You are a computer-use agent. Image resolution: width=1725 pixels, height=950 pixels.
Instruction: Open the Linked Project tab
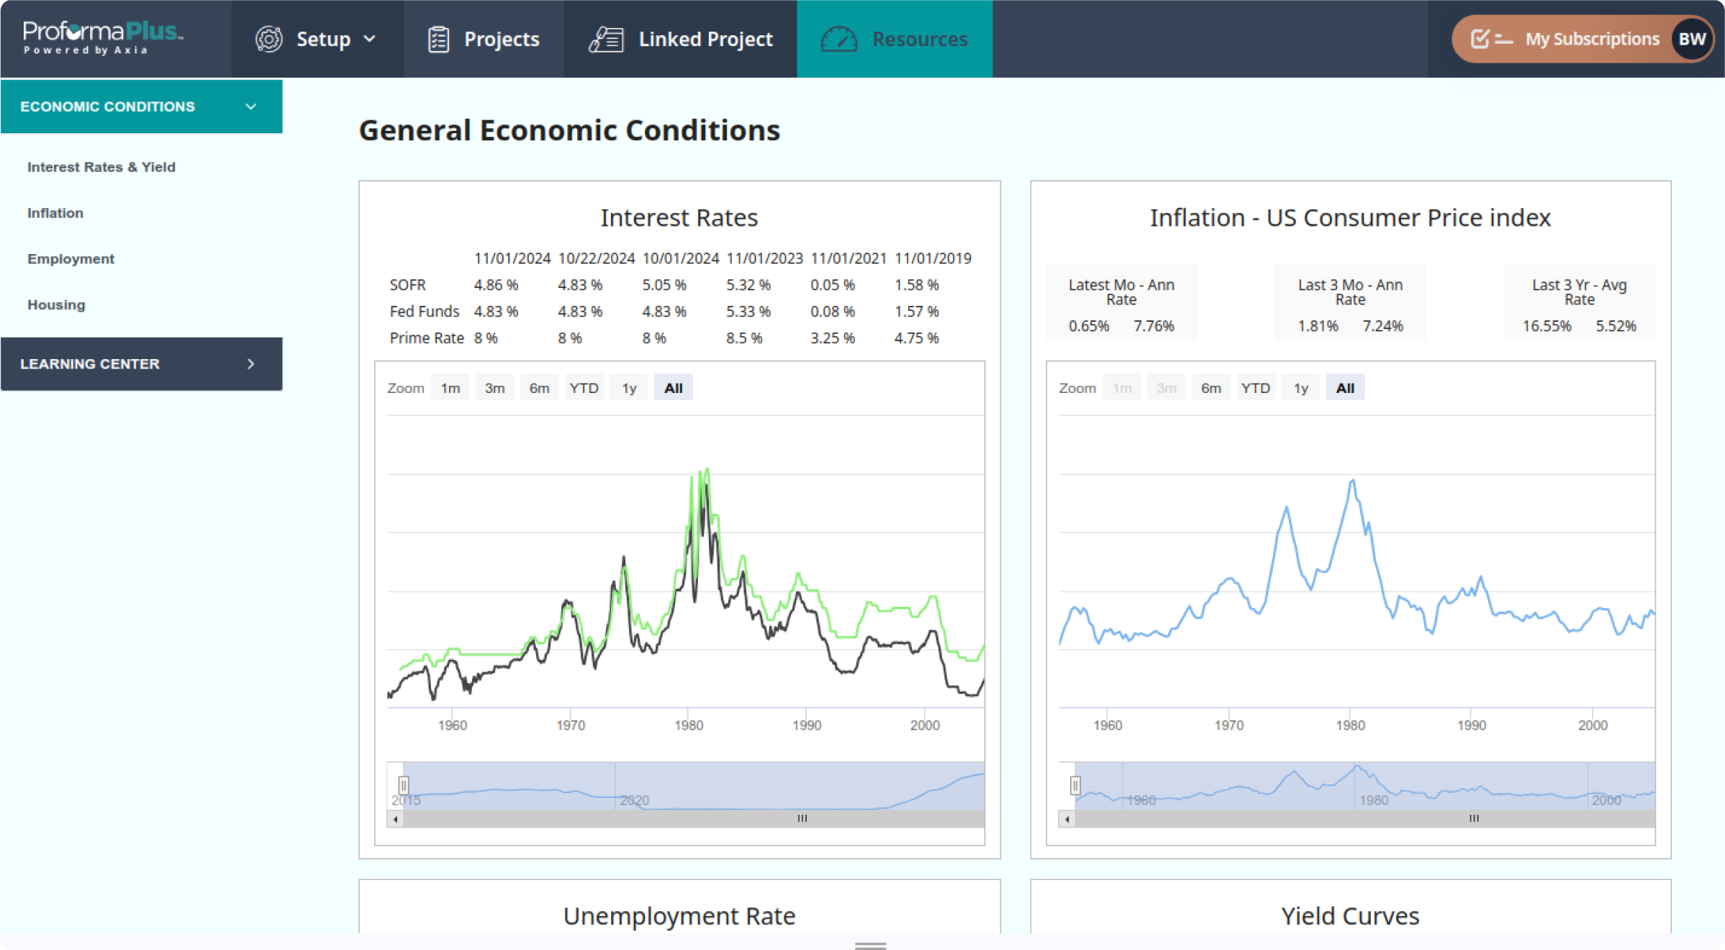pos(705,39)
